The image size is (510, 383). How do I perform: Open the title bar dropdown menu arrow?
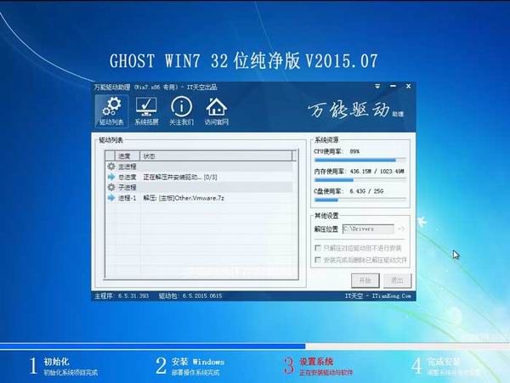pos(377,86)
